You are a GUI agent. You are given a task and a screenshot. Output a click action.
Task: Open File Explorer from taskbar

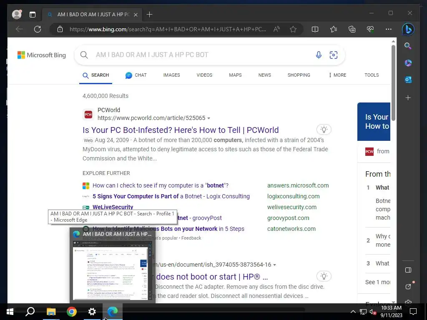point(51,312)
